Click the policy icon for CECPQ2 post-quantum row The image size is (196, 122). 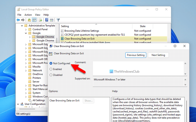pyautogui.click(x=62, y=35)
